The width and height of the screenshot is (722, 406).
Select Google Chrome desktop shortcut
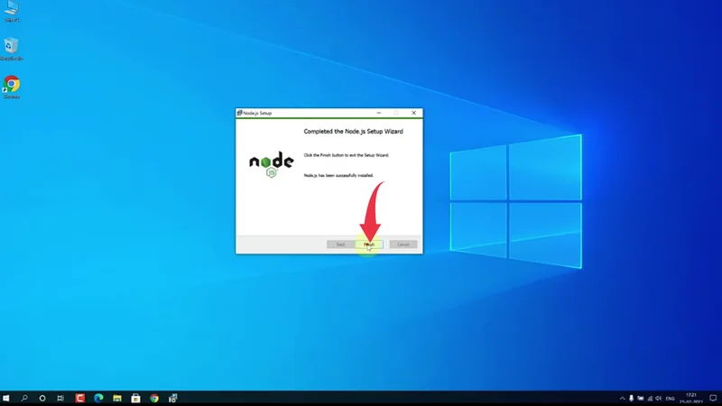point(12,86)
